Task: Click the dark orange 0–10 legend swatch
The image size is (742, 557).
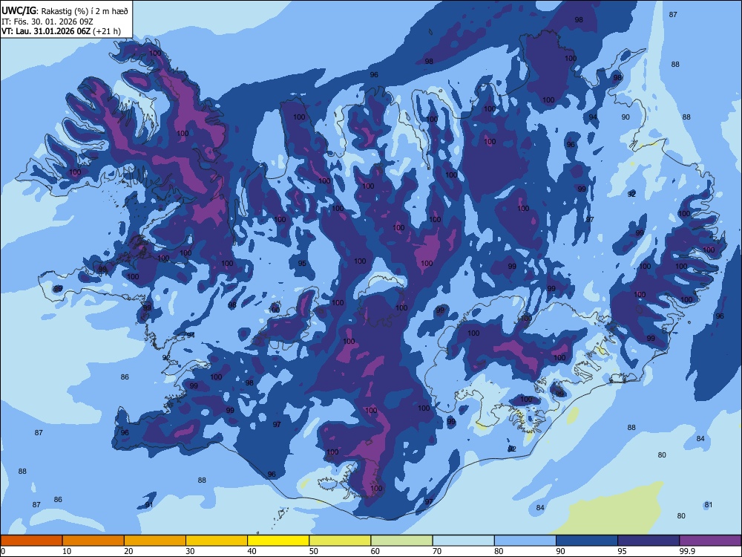Action: point(31,541)
